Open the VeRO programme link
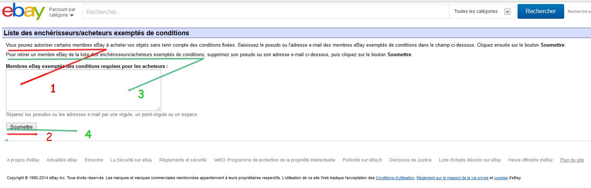591x188 pixels. [x=274, y=160]
